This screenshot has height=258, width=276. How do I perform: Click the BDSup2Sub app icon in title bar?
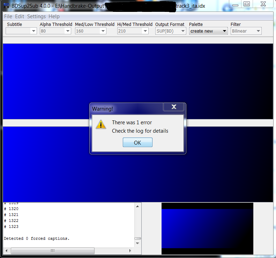coord(7,6)
